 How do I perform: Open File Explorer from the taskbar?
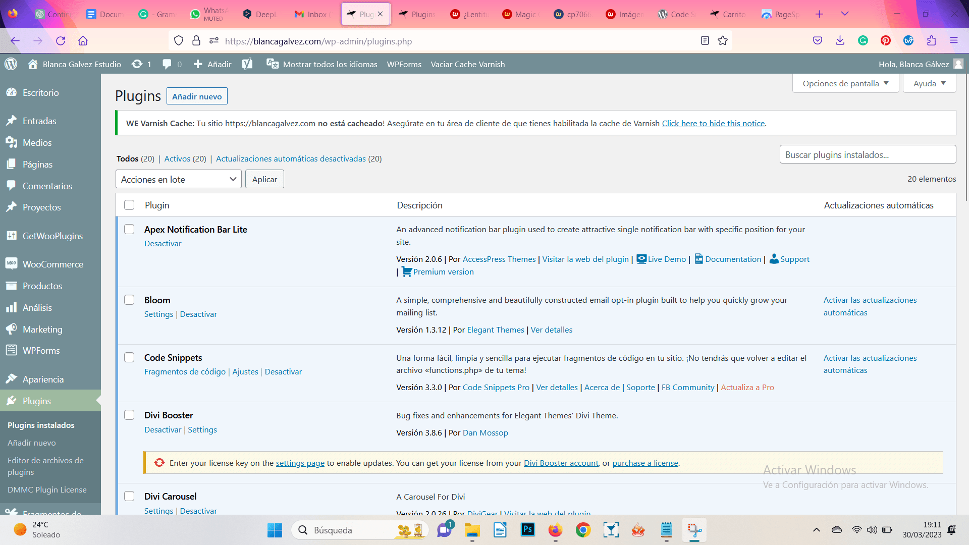coord(472,530)
